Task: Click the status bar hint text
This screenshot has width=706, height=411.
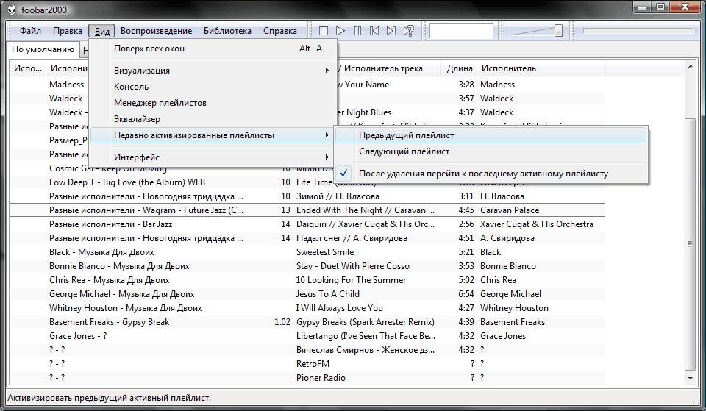Action: tap(109, 398)
